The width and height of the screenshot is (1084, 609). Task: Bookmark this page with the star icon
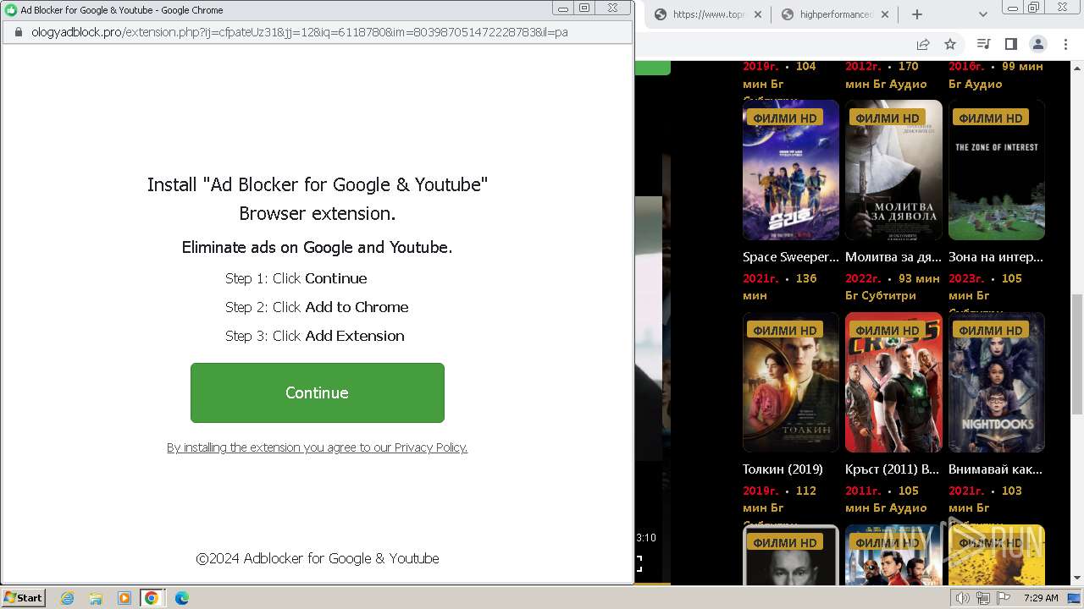click(x=950, y=44)
